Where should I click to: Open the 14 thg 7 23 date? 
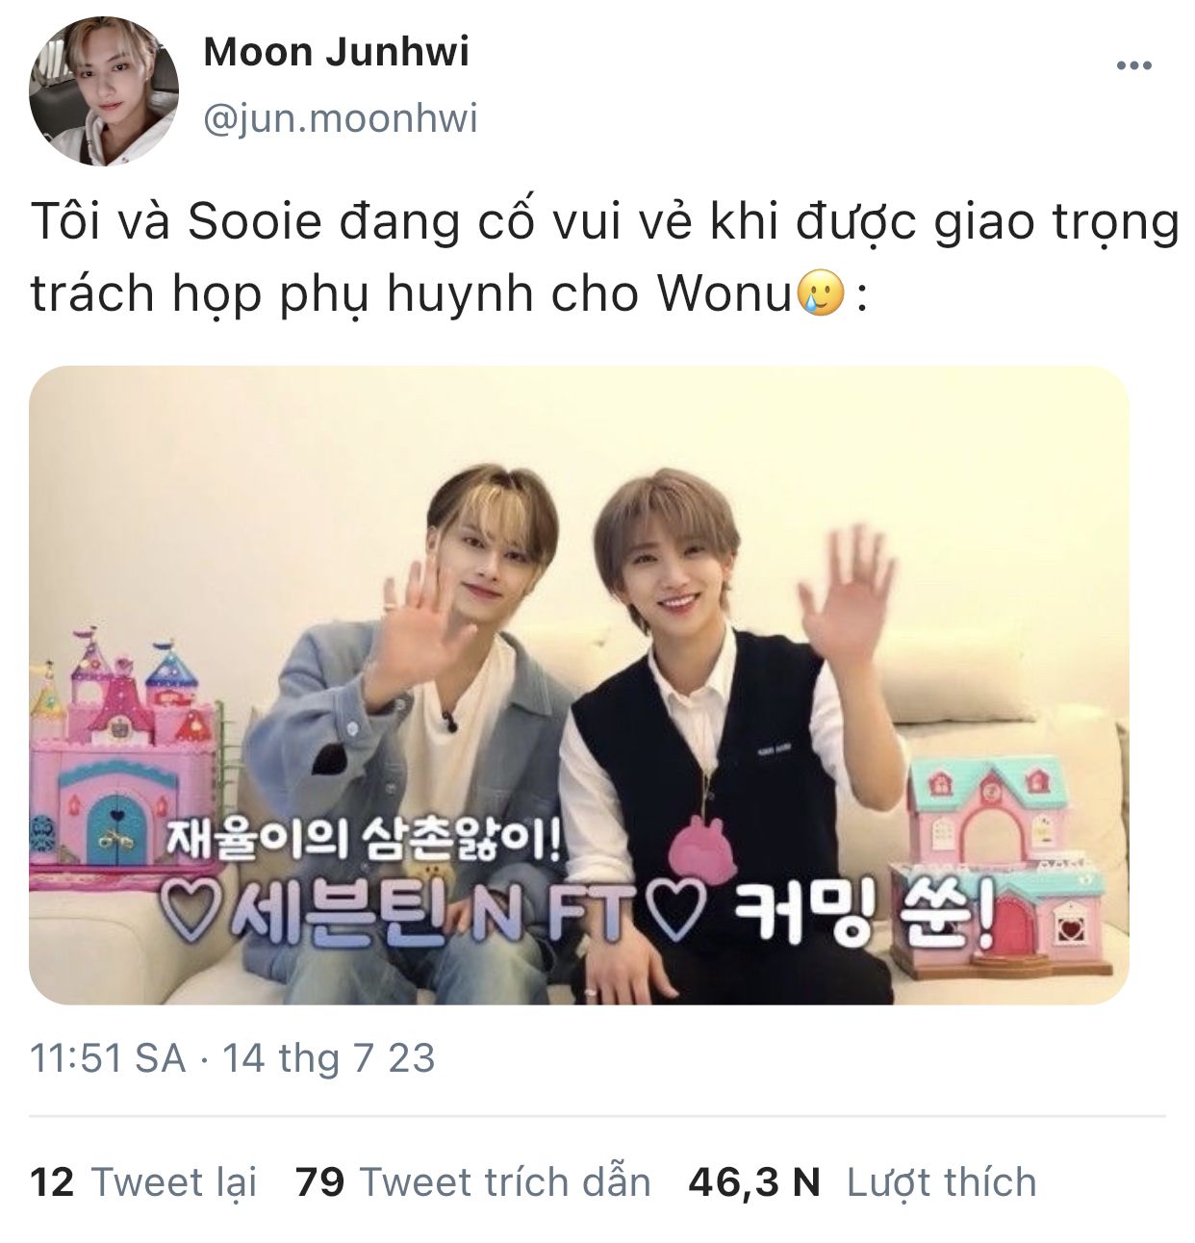click(328, 1058)
